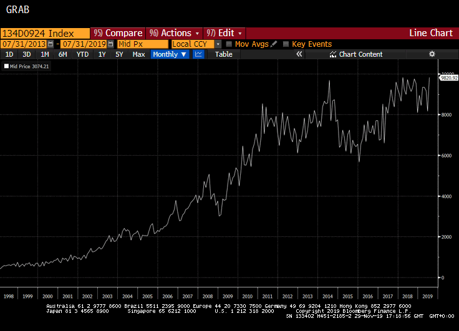Click the 1998 year label on axis
The width and height of the screenshot is (459, 331).
[x=9, y=296]
